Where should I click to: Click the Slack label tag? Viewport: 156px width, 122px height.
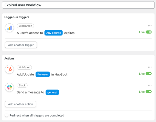tap(22, 85)
